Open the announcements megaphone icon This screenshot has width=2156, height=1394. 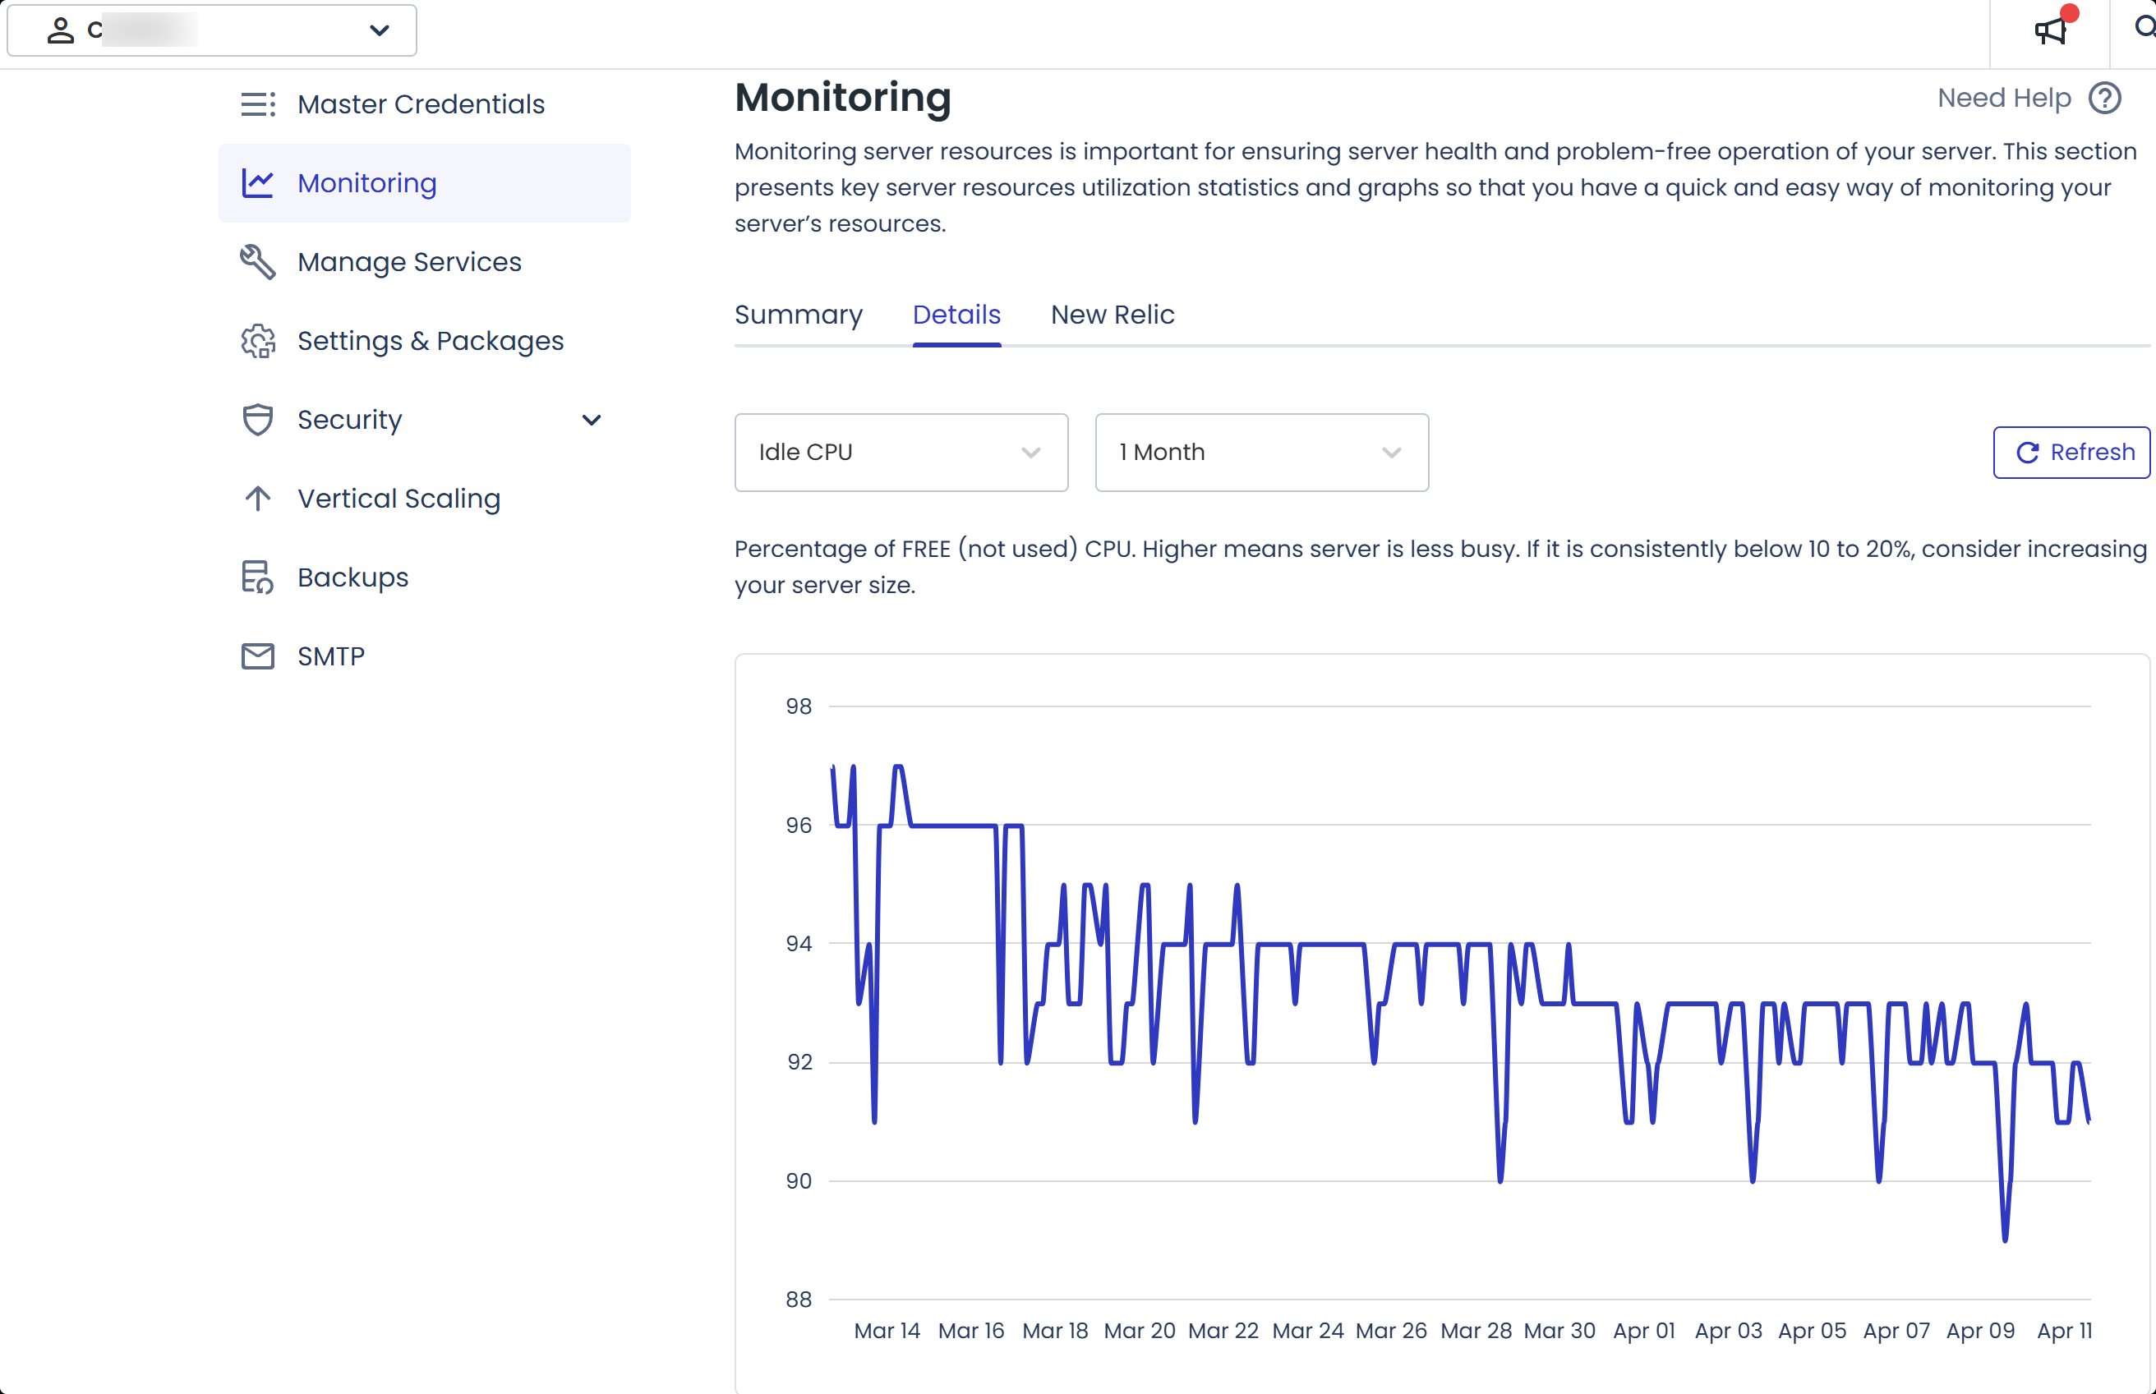[x=2051, y=30]
